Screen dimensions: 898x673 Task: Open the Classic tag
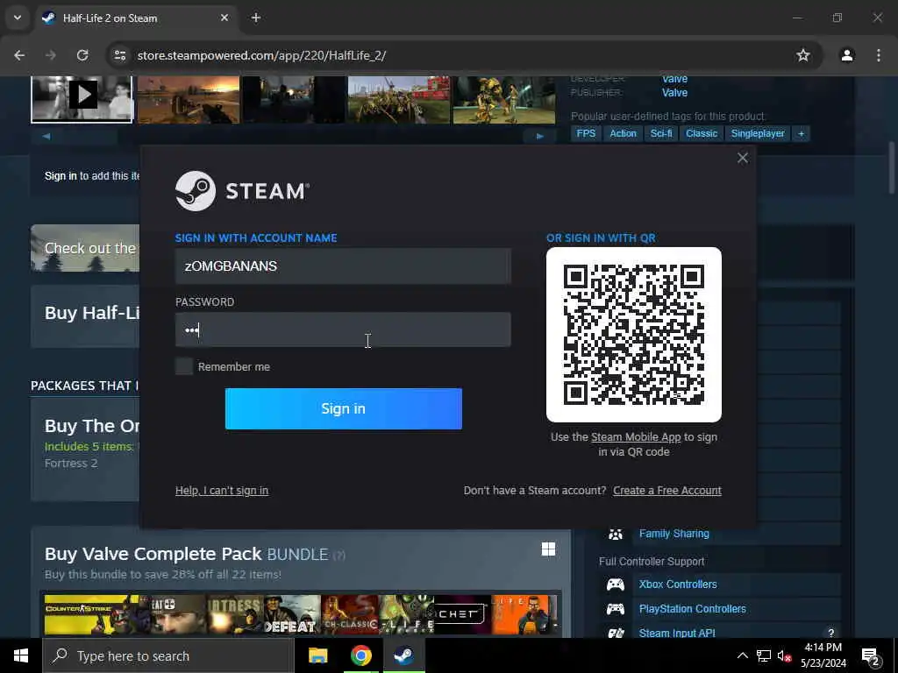pos(701,133)
